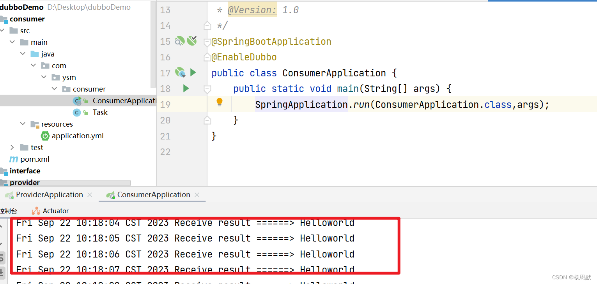Click the blue java source folder icon
The image size is (597, 284).
point(35,54)
